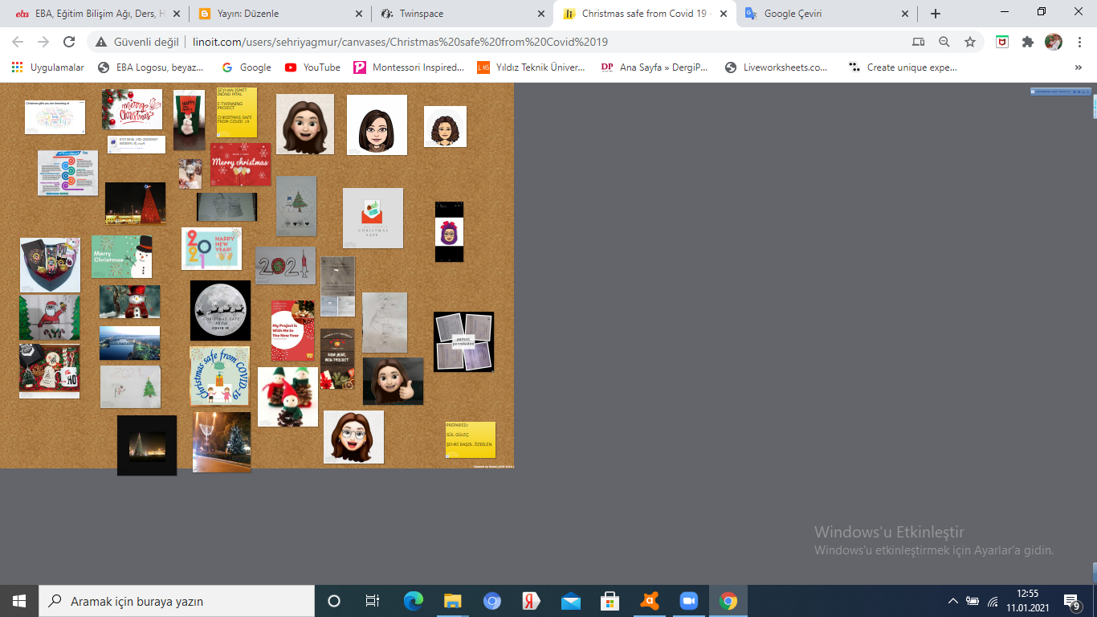Switch to the Google Çeviri tab

pyautogui.click(x=827, y=14)
